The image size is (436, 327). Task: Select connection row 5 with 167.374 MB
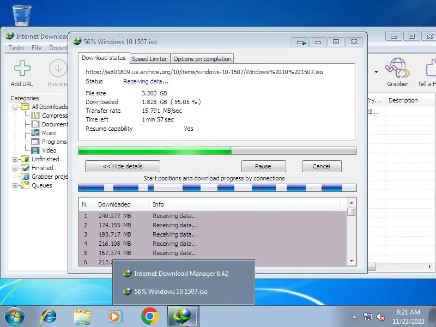tap(213, 253)
